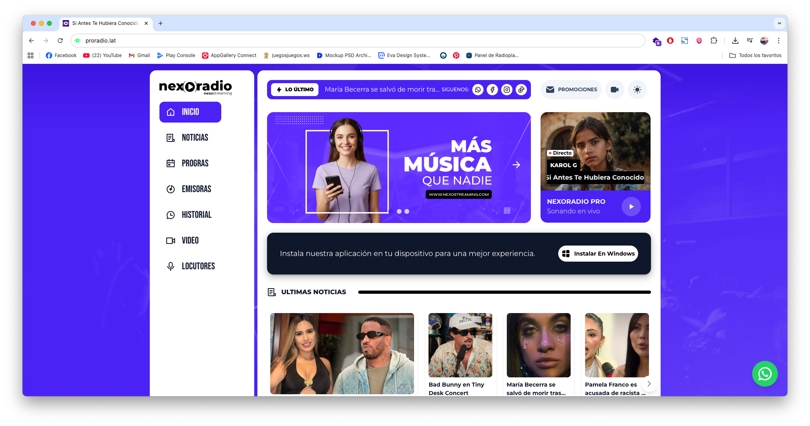
Task: Advance the banner with right arrow
Action: [x=516, y=165]
